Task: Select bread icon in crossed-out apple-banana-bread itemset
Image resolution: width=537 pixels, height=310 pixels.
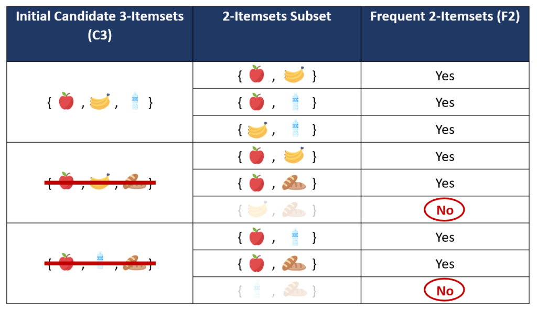Action: point(135,181)
